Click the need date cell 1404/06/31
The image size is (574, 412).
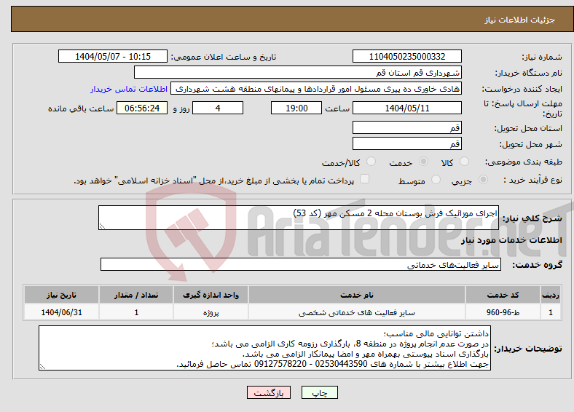[61, 312]
